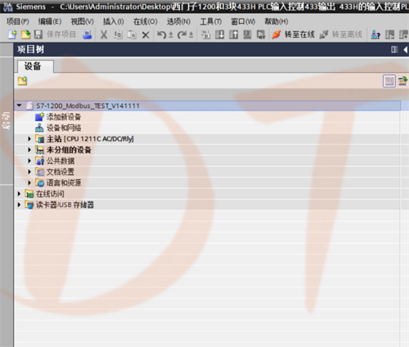Viewport: 409px width, 347px height.
Task: Click the Start runtime on PC icon
Action: pos(261,34)
